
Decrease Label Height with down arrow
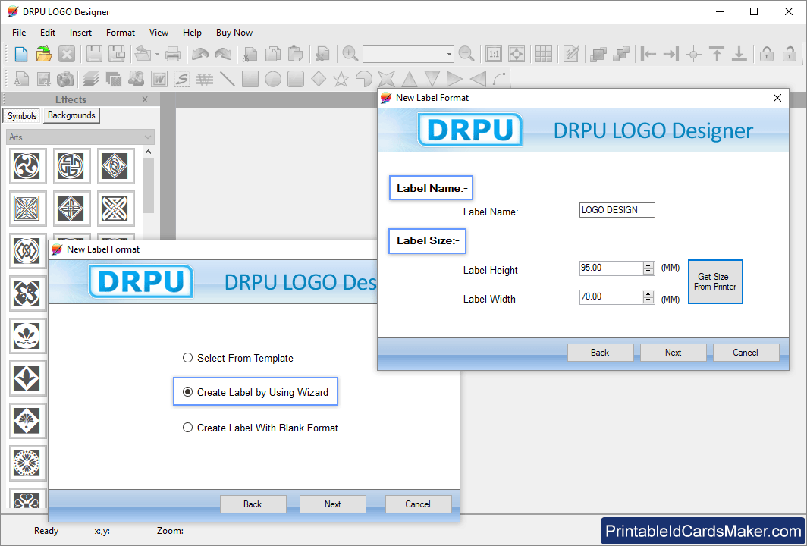(x=648, y=271)
